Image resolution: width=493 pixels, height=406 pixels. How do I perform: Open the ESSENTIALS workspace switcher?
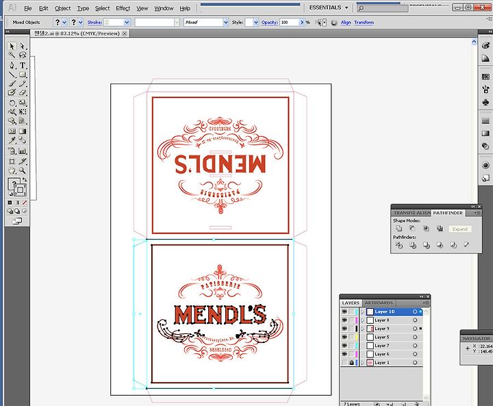coord(329,8)
